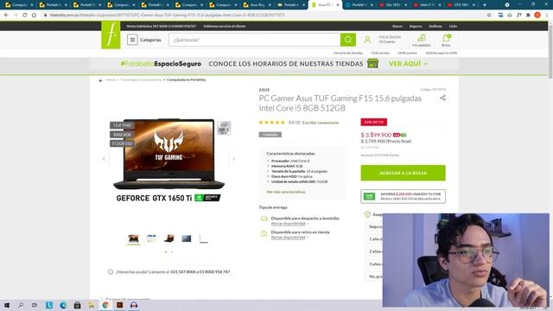Click the headphones app on taskbar

click(134, 305)
